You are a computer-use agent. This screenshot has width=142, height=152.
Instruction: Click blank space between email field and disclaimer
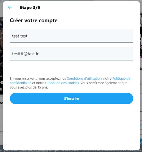(72, 68)
